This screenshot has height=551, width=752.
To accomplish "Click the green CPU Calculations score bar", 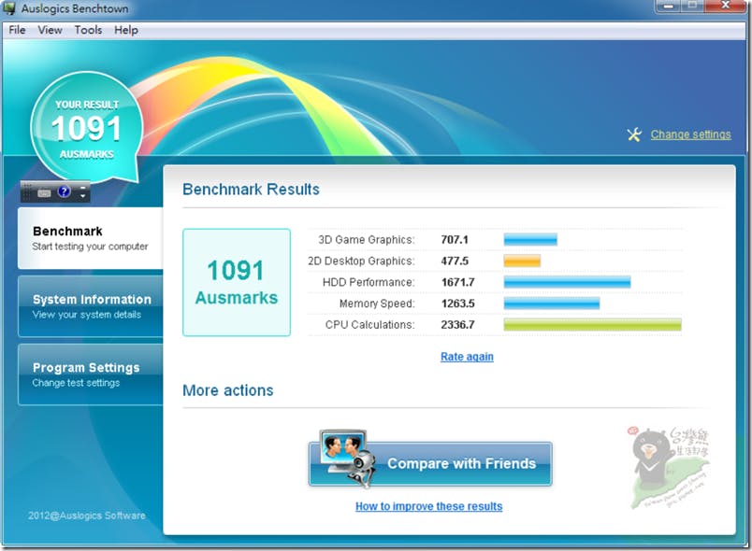I will pyautogui.click(x=592, y=325).
